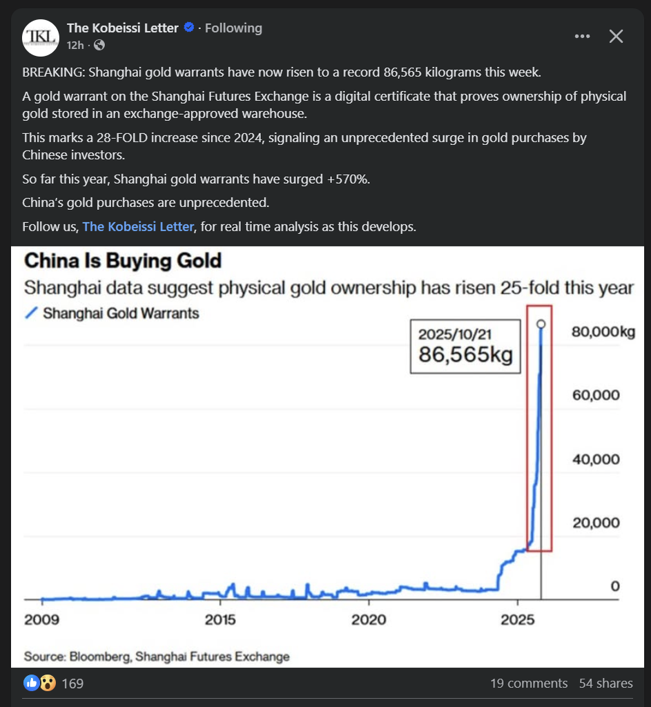View the 169 reactions count
Screen dimensions: 651x707
pyautogui.click(x=72, y=684)
